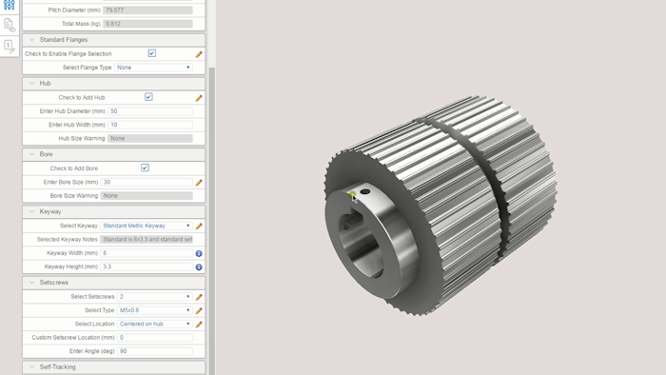The width and height of the screenshot is (666, 375).
Task: Click the Keyway Width input field
Action: [147, 253]
